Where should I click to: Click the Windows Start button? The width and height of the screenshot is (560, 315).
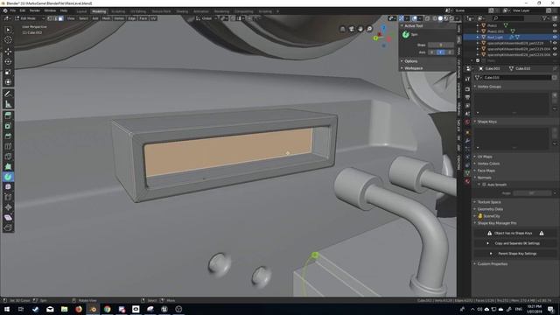click(7, 309)
